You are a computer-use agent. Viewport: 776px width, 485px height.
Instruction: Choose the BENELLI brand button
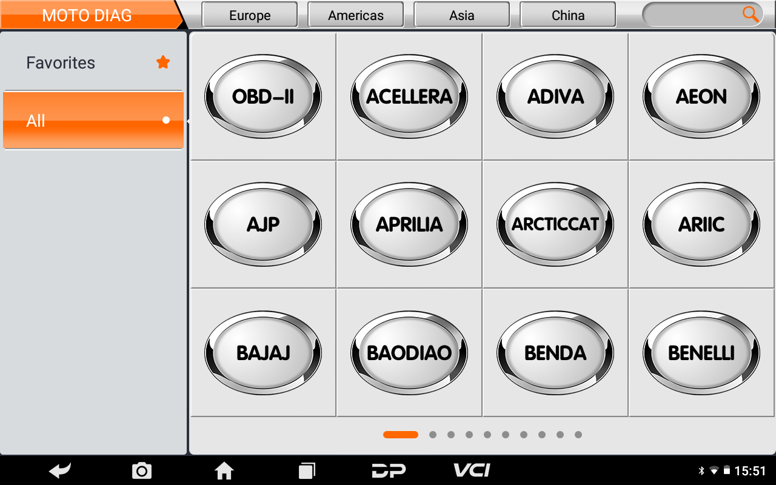(x=701, y=353)
